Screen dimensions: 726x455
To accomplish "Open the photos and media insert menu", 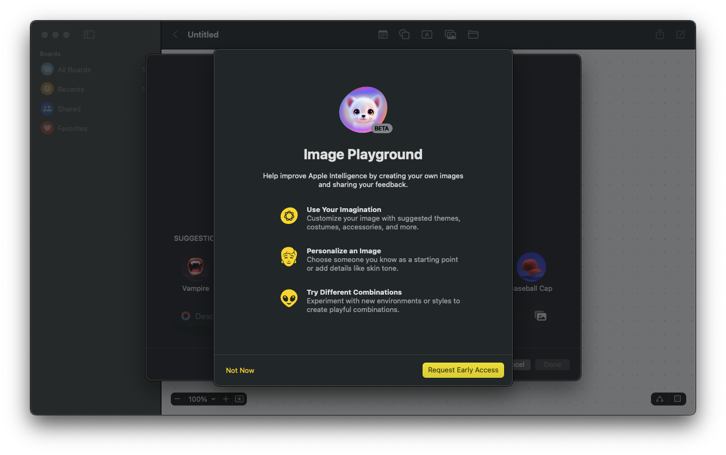I will coord(450,34).
